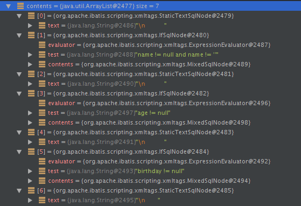Collapse the [0] StaticTextSqlNode@2479 entry
This screenshot has height=206, width=301.
(19, 16)
